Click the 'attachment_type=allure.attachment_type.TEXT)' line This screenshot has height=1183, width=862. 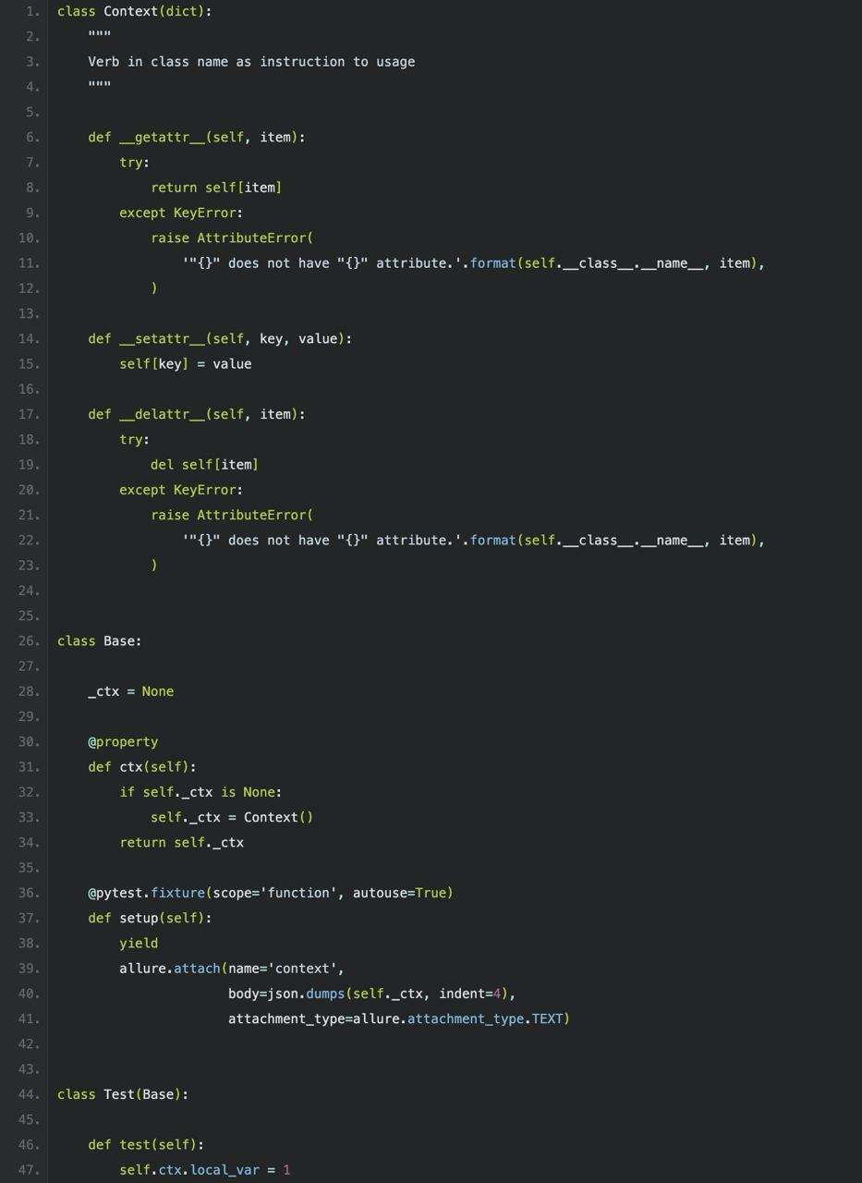click(399, 1019)
